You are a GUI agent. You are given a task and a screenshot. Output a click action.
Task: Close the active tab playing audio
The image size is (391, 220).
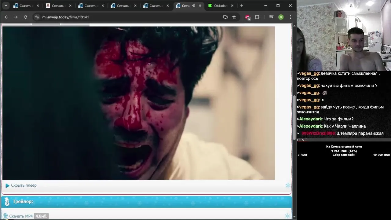click(x=200, y=6)
